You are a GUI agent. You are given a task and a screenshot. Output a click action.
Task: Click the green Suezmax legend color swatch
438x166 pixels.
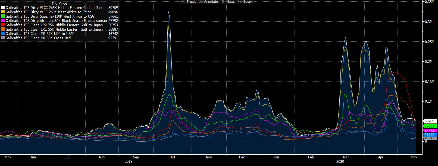click(3, 16)
